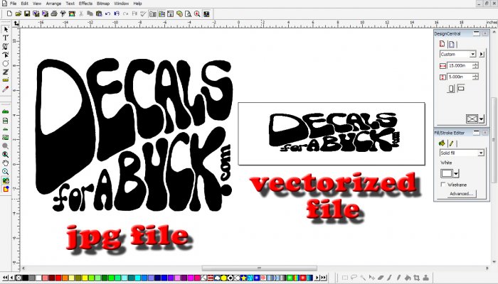Select the Ellipse shape tool

6,63
